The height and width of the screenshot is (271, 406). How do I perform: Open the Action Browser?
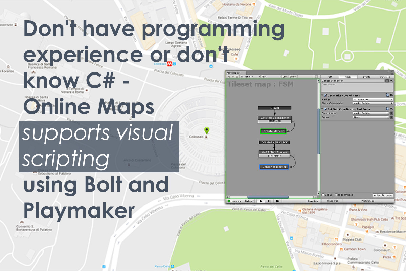[x=383, y=195]
